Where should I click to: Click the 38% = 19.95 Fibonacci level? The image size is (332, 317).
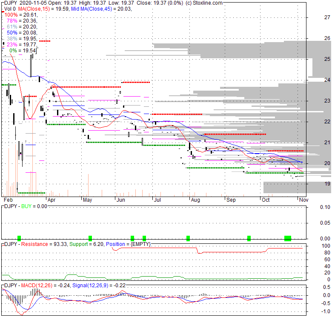[x=22, y=39]
